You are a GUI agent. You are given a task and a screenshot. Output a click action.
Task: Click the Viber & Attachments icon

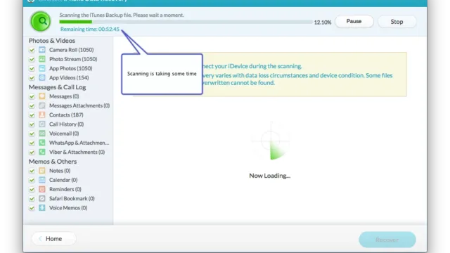pyautogui.click(x=42, y=152)
